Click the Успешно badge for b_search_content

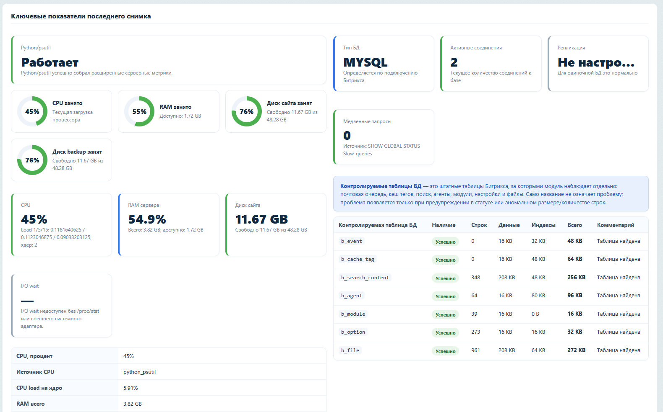coord(445,278)
